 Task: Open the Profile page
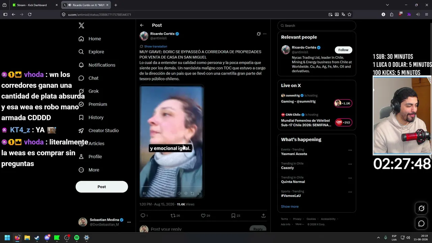[x=90, y=157]
